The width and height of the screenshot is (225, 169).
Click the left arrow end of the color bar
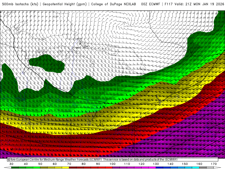(x=8, y=168)
